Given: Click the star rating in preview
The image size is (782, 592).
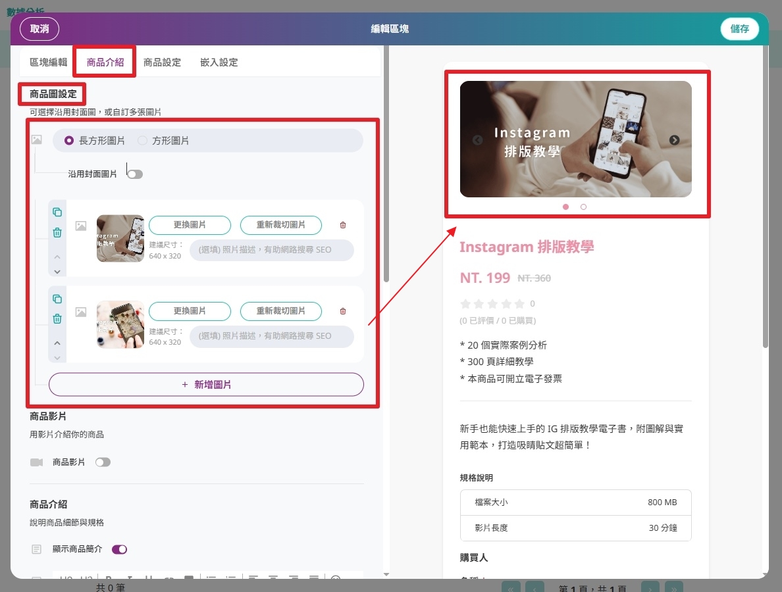Looking at the screenshot, I should [492, 304].
